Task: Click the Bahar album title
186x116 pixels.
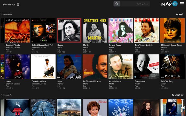Action: [x=60, y=81]
